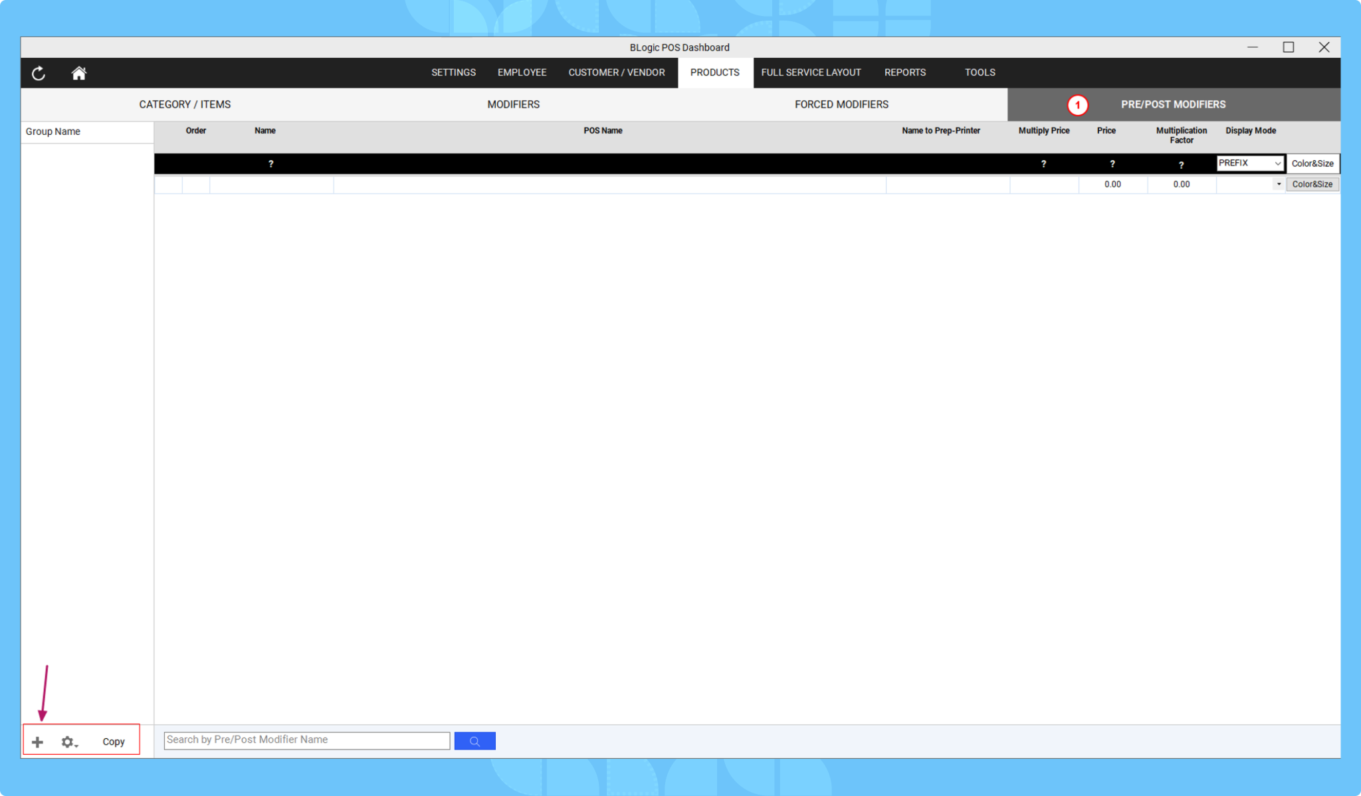1361x796 pixels.
Task: Click the POS Name column header
Action: click(603, 131)
